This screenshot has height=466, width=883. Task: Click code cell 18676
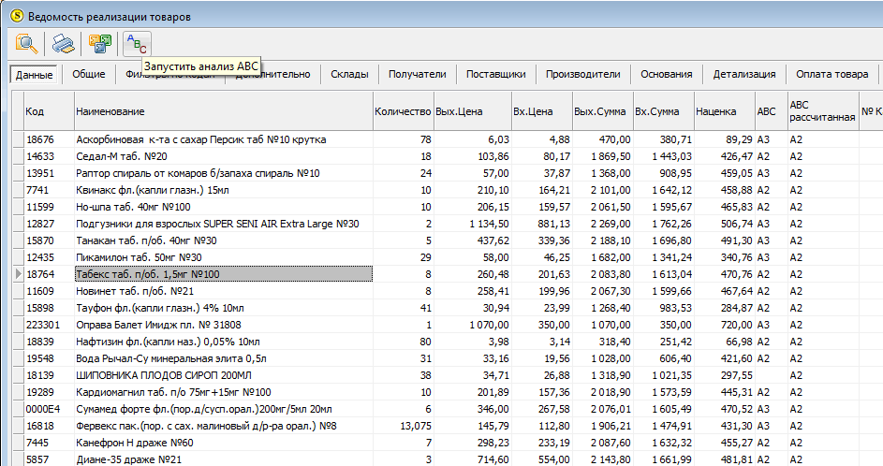pyautogui.click(x=49, y=139)
